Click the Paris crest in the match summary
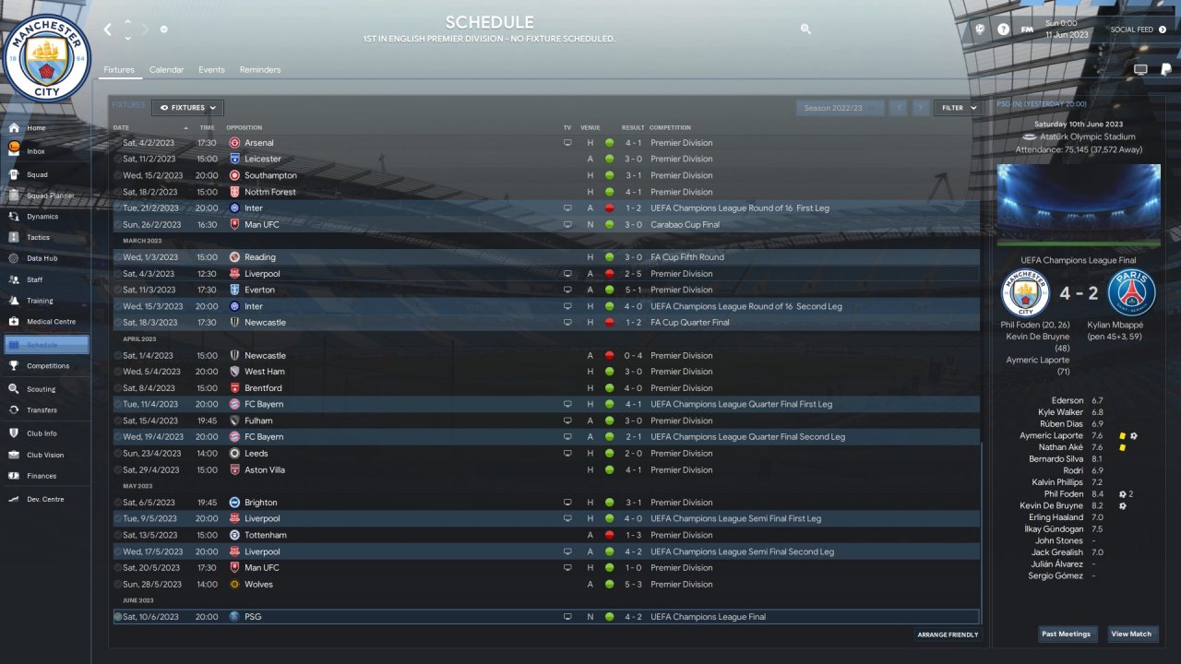Viewport: 1181px width, 664px height. coord(1132,293)
